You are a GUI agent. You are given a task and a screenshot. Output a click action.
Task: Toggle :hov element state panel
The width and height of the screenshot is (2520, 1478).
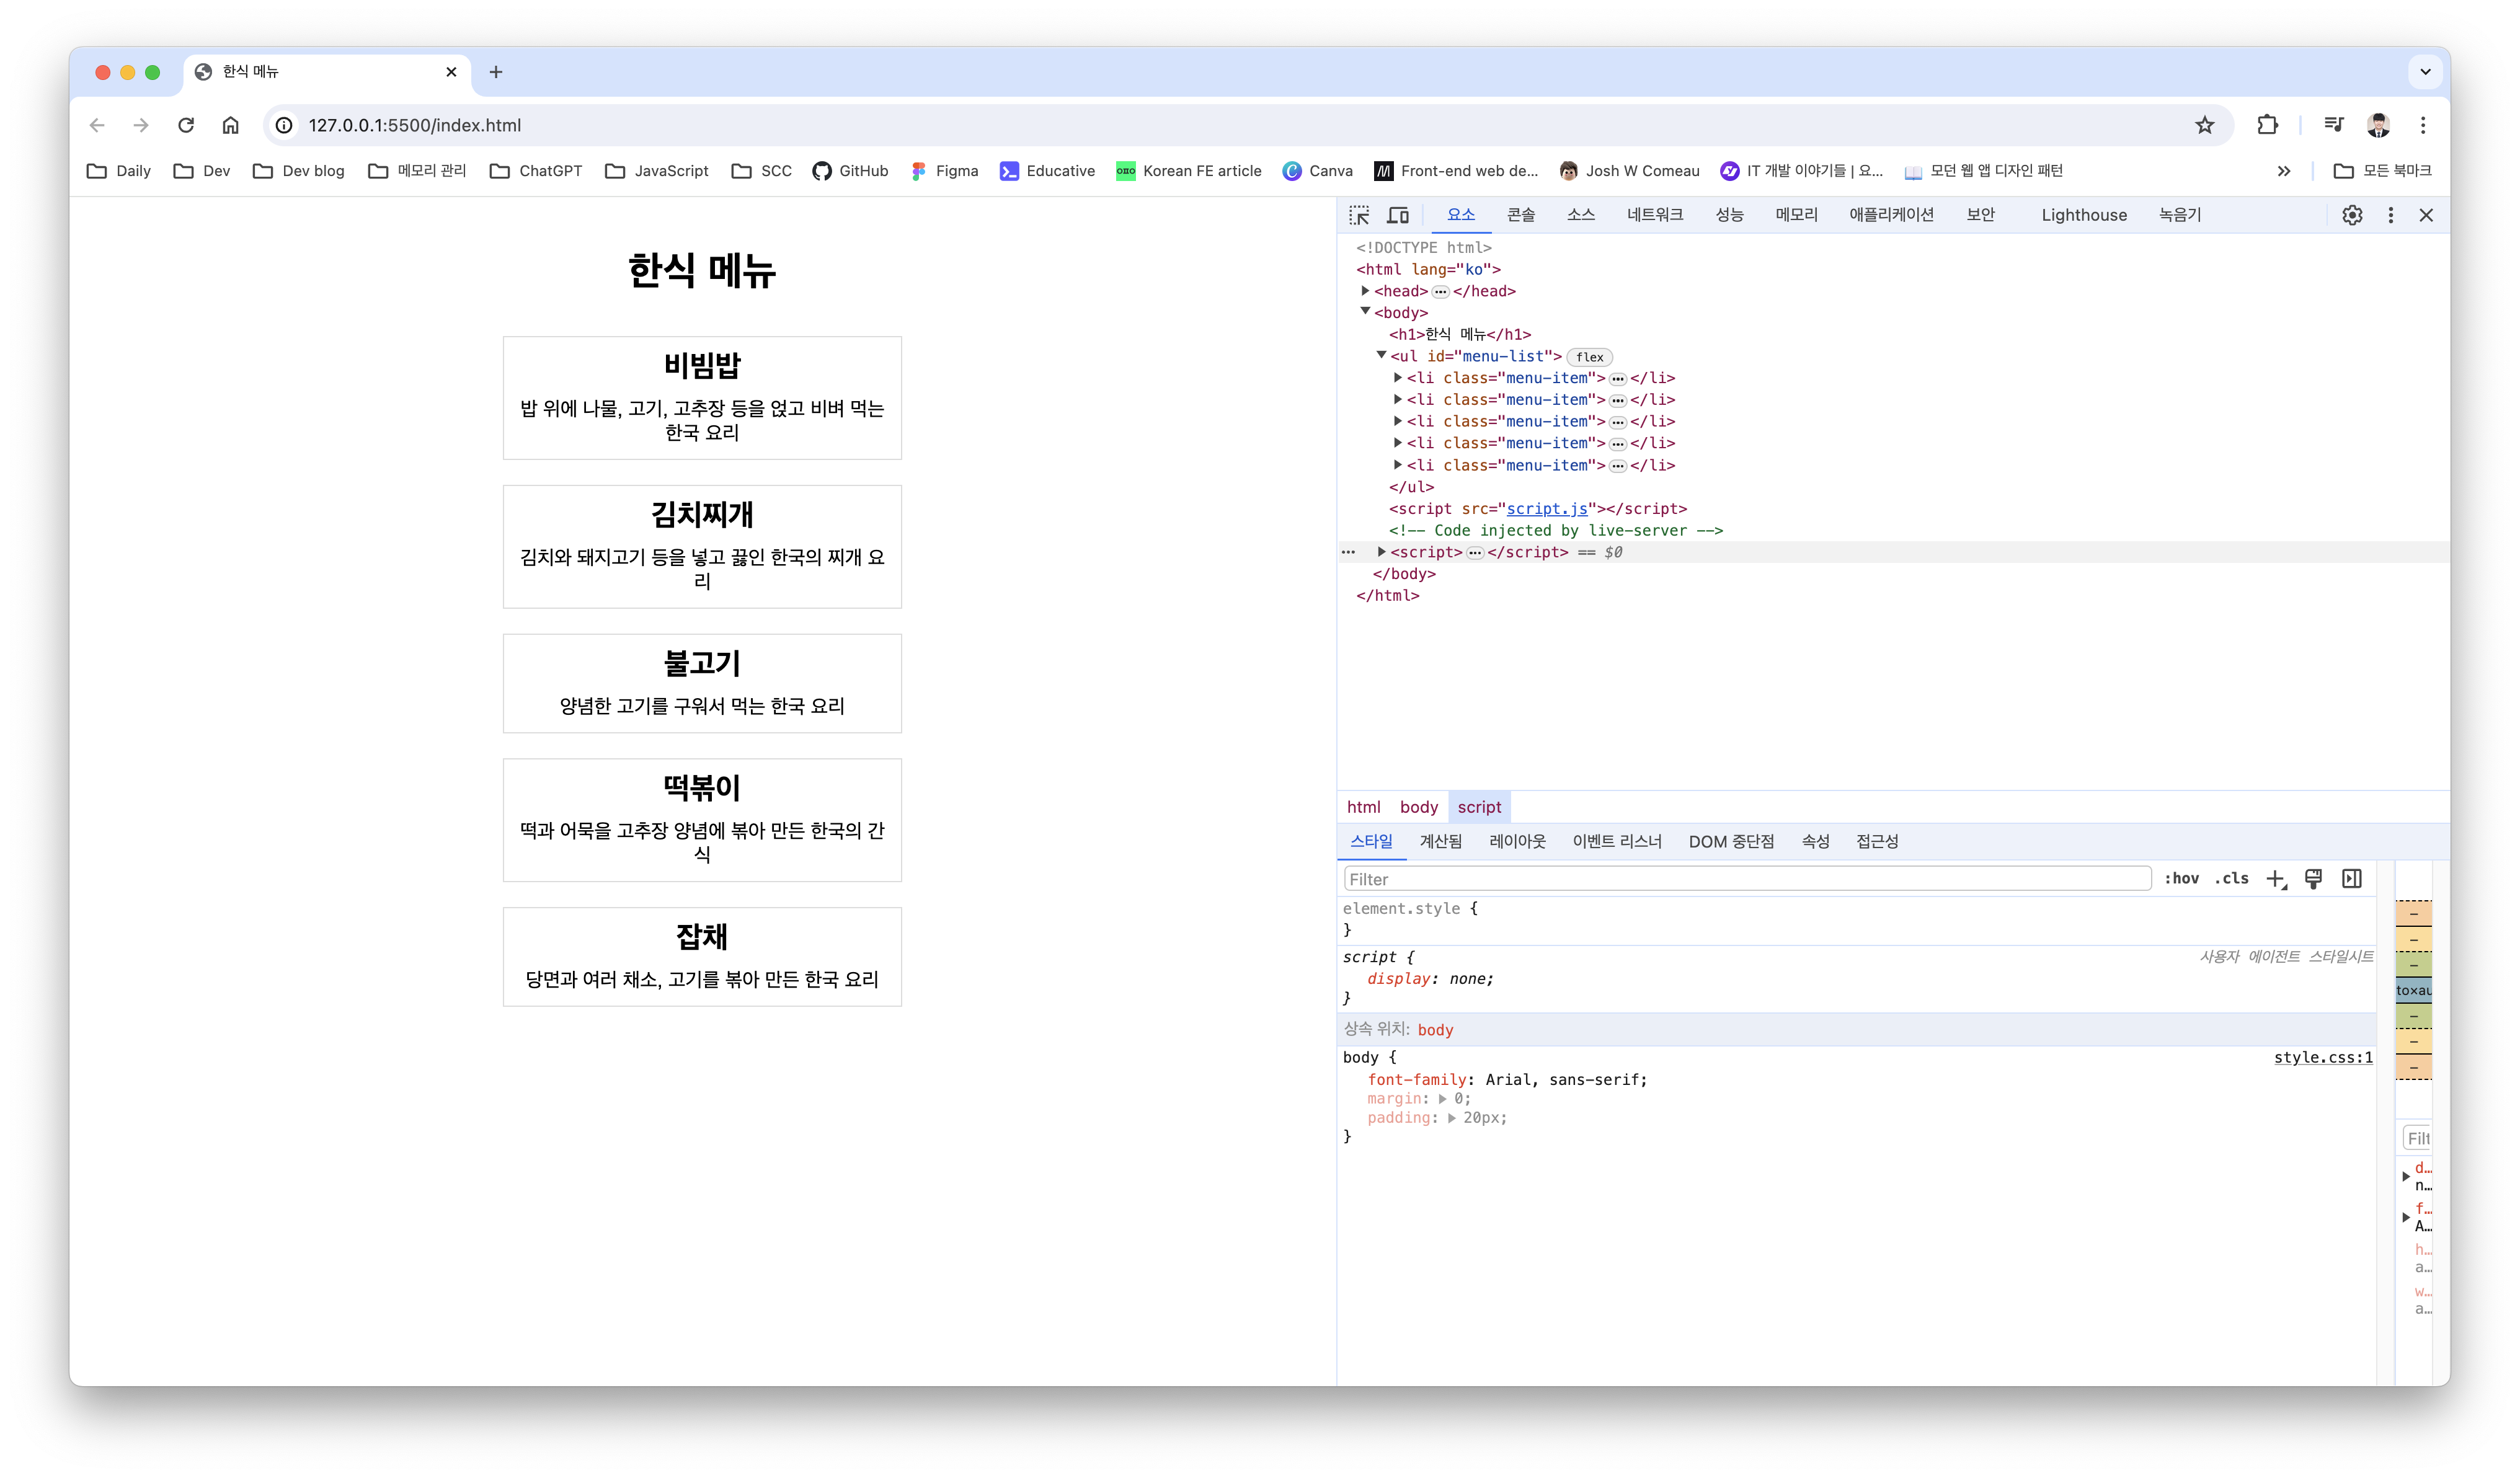click(x=2181, y=879)
